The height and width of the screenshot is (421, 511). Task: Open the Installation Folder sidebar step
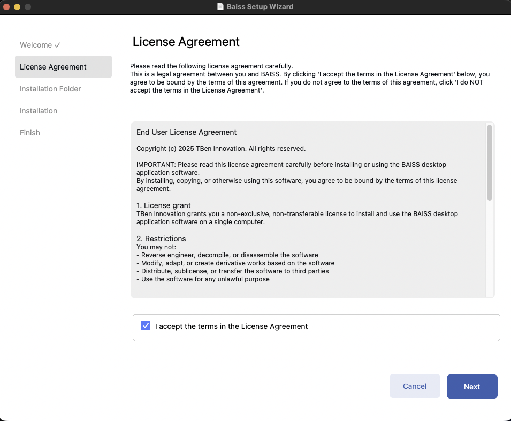(50, 89)
